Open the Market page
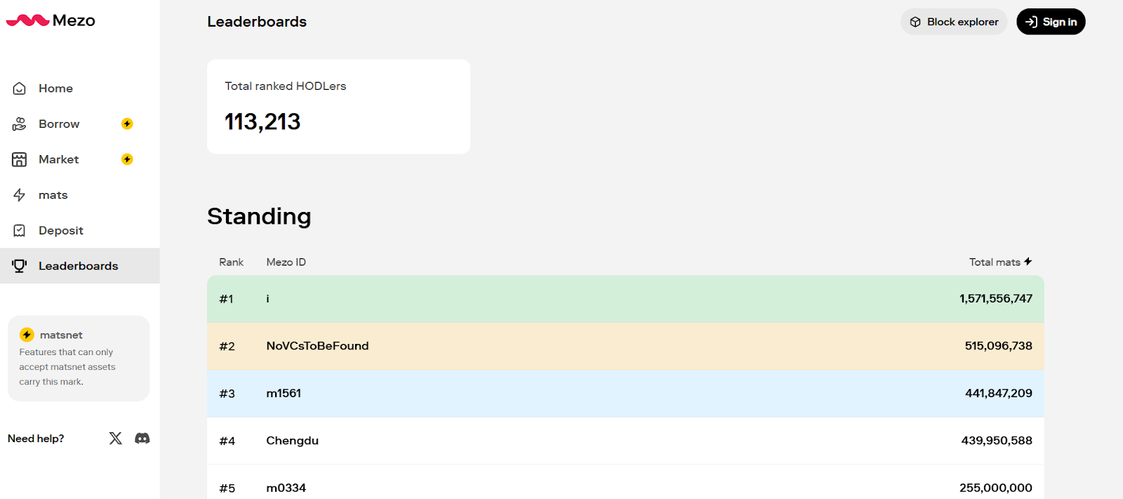 coord(80,159)
